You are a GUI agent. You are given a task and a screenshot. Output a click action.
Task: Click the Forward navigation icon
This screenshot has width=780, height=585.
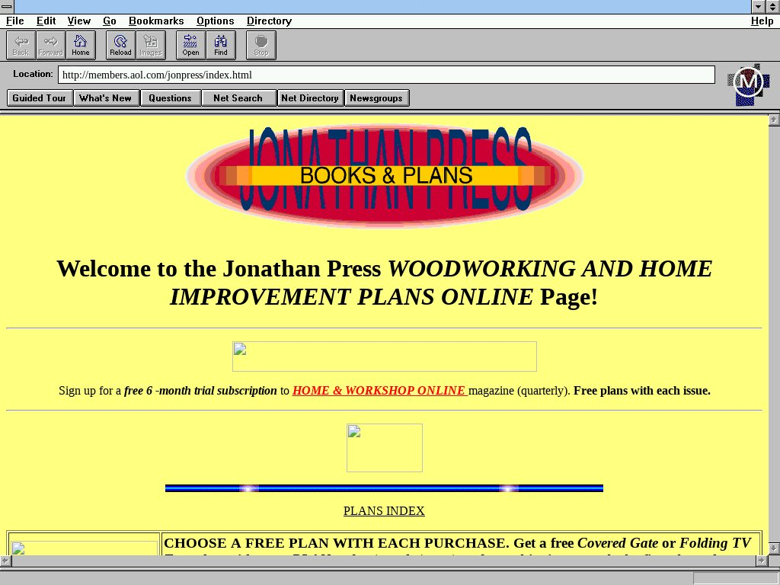[x=50, y=45]
